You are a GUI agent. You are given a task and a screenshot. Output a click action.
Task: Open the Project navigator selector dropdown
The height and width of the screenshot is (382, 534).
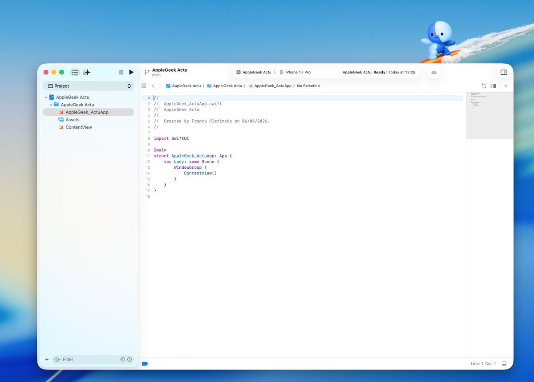click(x=89, y=86)
